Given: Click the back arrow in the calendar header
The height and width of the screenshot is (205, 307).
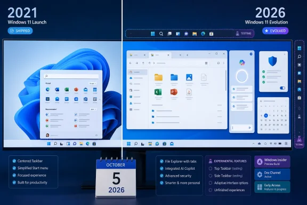Looking at the screenshot, I should click(x=261, y=101).
